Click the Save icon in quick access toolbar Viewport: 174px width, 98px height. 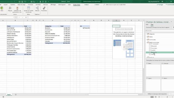[x=20, y=2]
